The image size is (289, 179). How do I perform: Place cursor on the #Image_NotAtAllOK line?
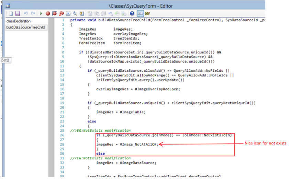[x=127, y=144]
